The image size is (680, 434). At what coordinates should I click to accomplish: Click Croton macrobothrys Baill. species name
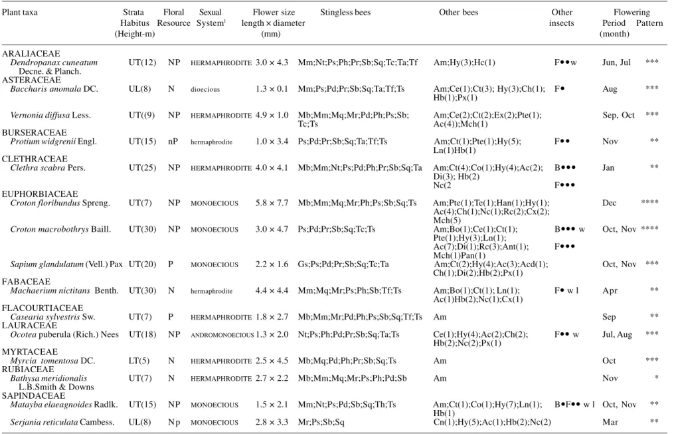pyautogui.click(x=60, y=229)
